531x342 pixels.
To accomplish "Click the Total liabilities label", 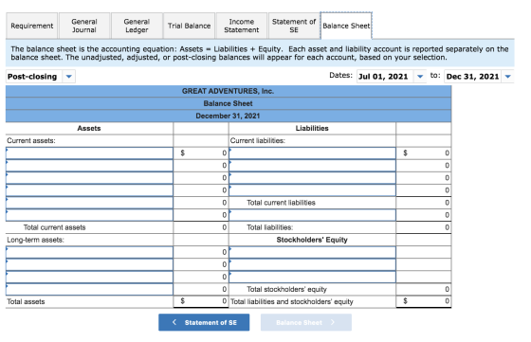I will click(270, 227).
